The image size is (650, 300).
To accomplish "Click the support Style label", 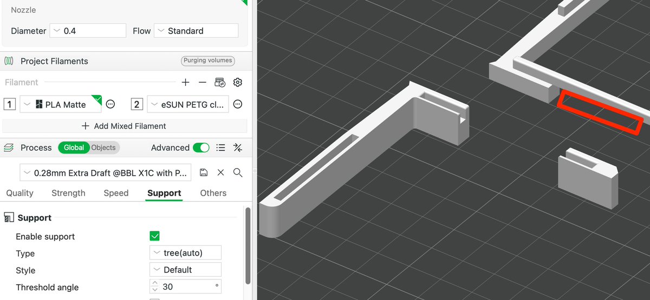I will [25, 270].
